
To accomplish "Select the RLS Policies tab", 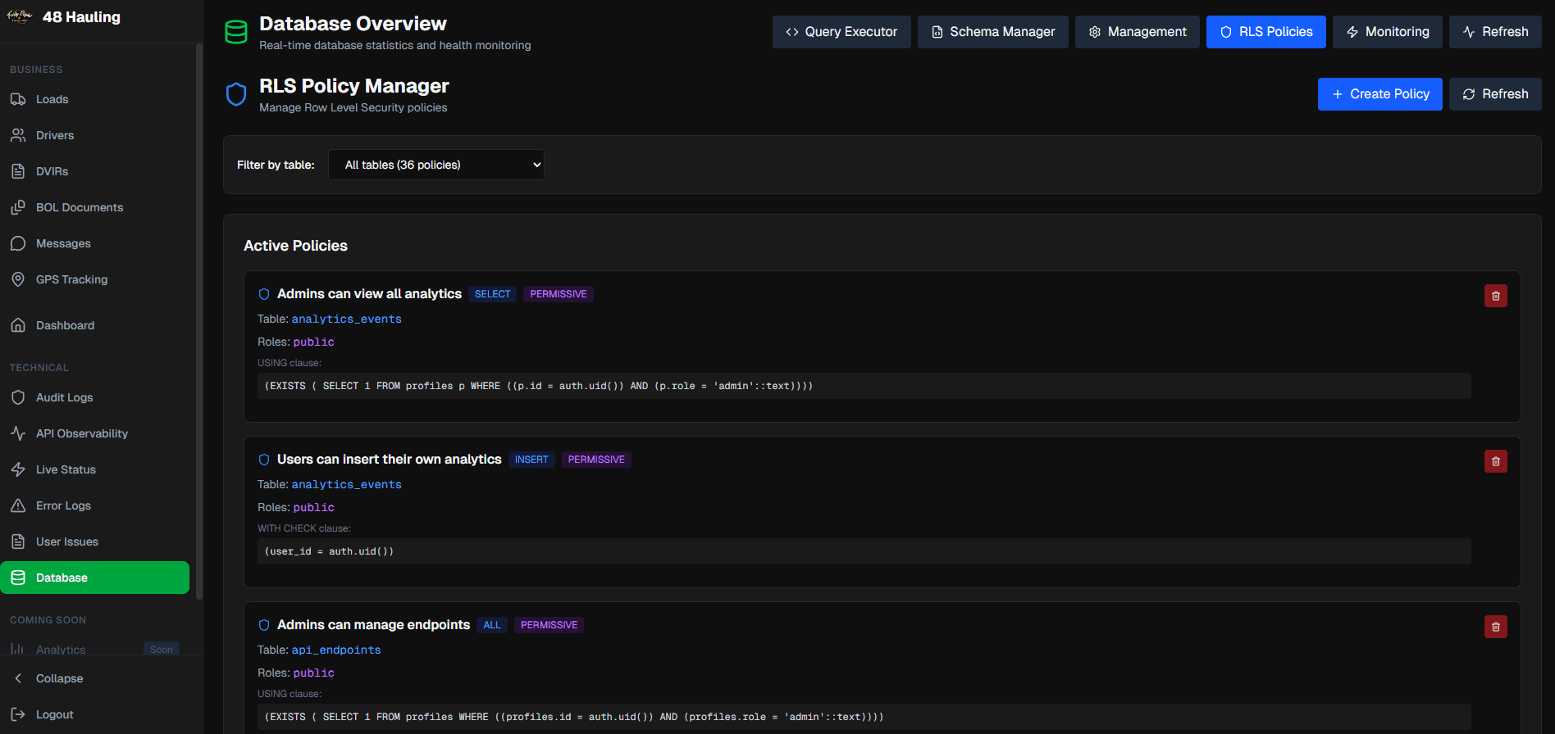I will (x=1266, y=32).
